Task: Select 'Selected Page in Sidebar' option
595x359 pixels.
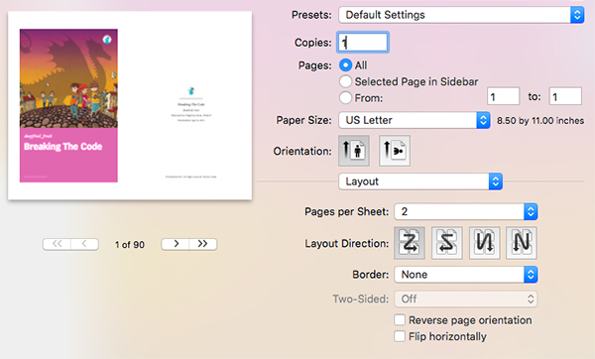Action: click(x=345, y=81)
